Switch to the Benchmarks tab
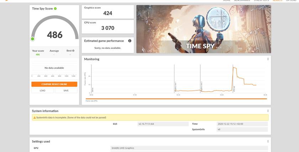Screen dimensions: 299x152 pyautogui.click(x=242, y=1)
